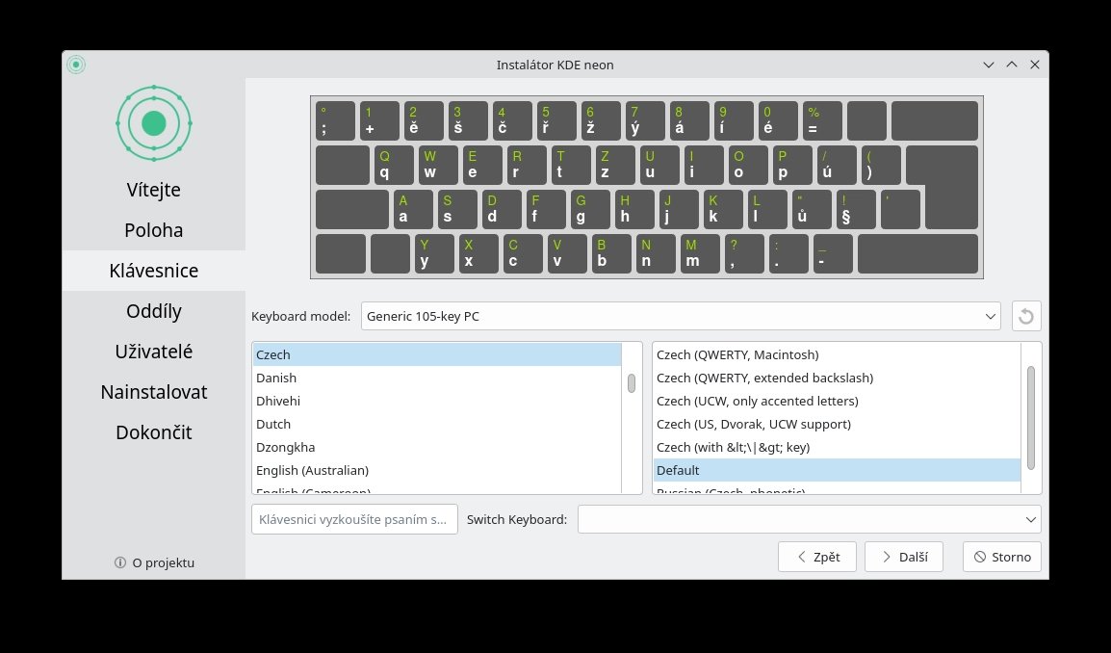Go to the Vítejte step
Viewport: 1111px width, 653px height.
coord(154,190)
